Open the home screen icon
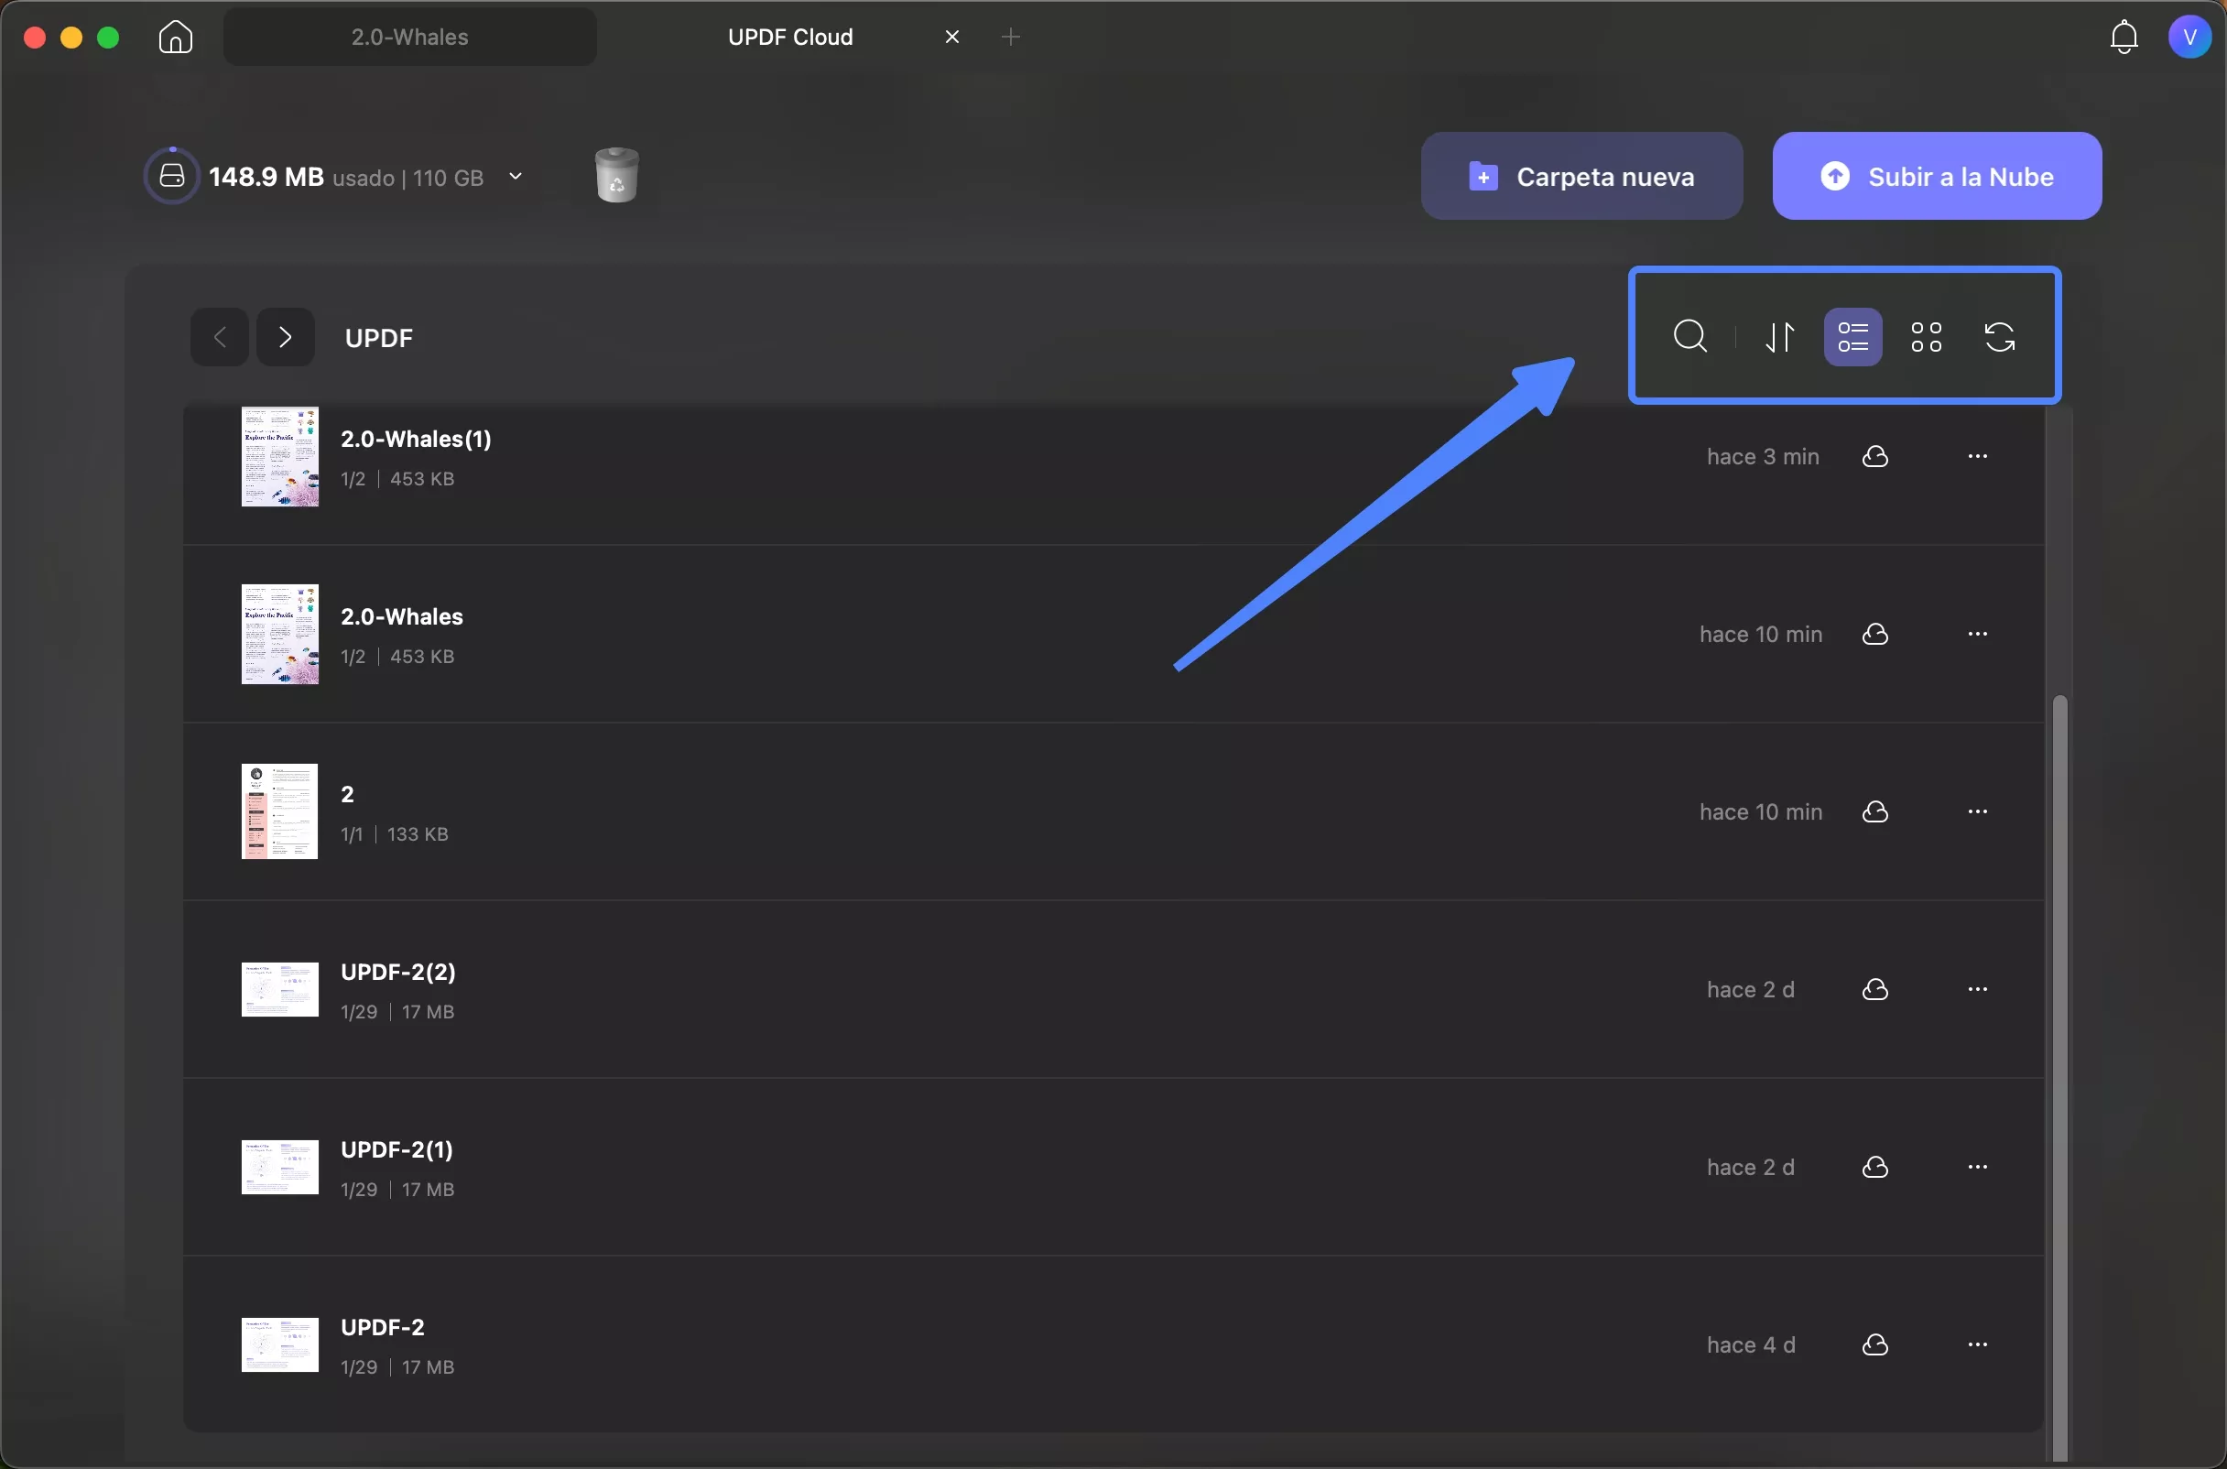The height and width of the screenshot is (1469, 2227). pos(175,38)
